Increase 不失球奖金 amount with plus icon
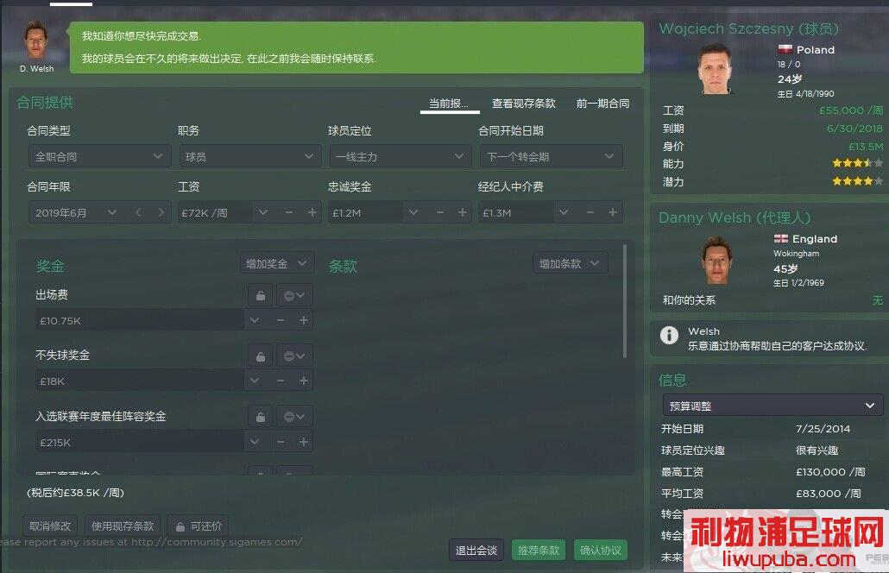Image resolution: width=889 pixels, height=573 pixels. coord(304,381)
